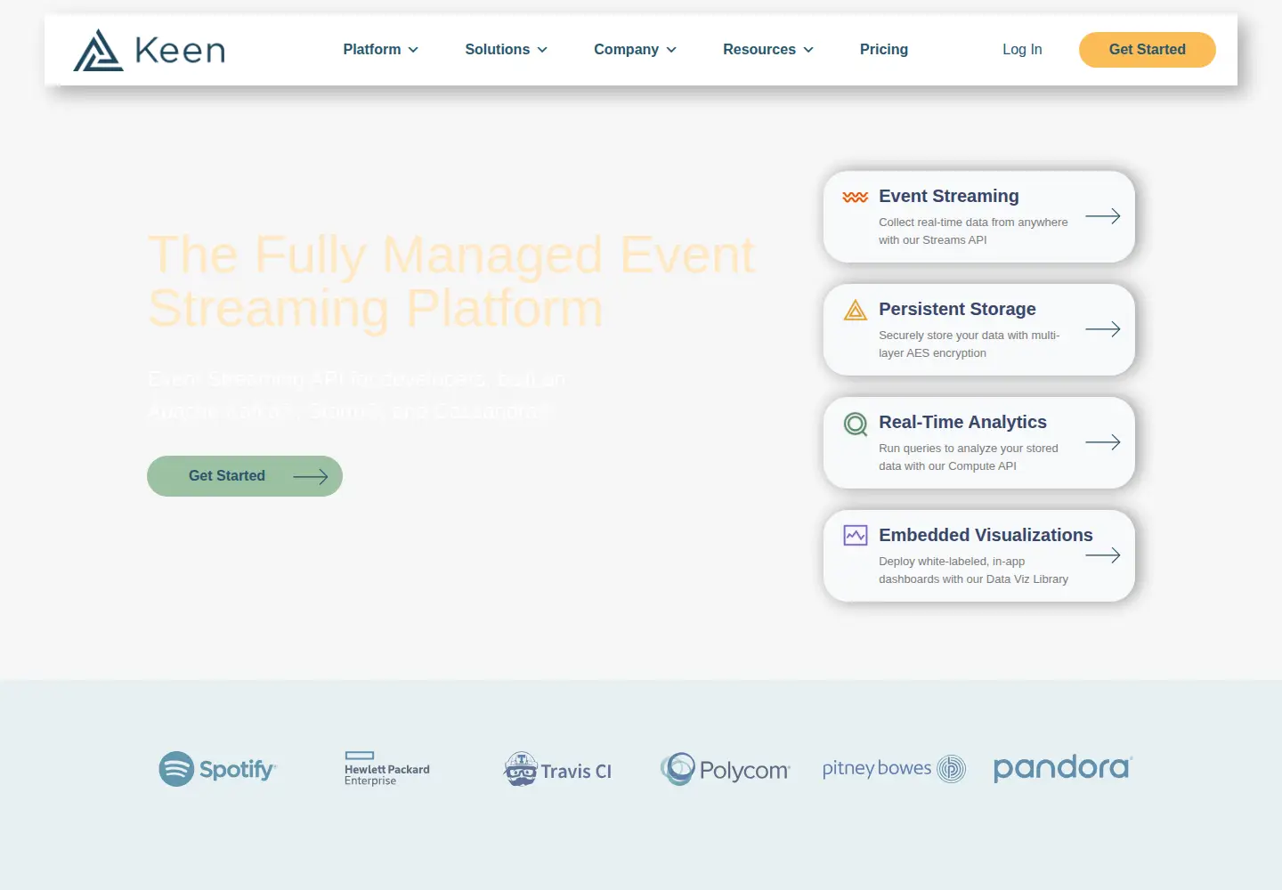
Task: Open the Solutions menu label
Action: tap(498, 50)
